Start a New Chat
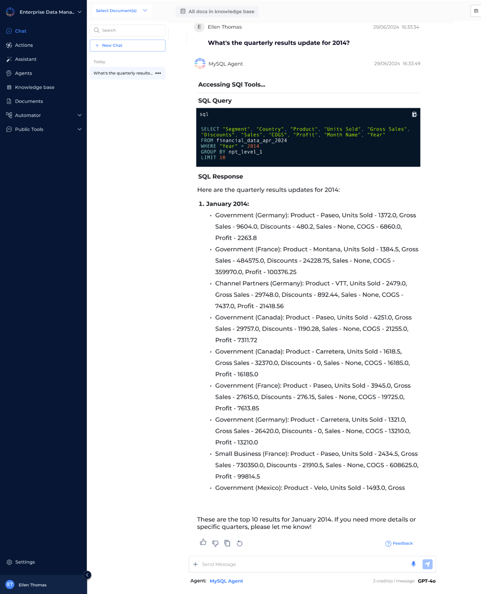 [x=128, y=46]
